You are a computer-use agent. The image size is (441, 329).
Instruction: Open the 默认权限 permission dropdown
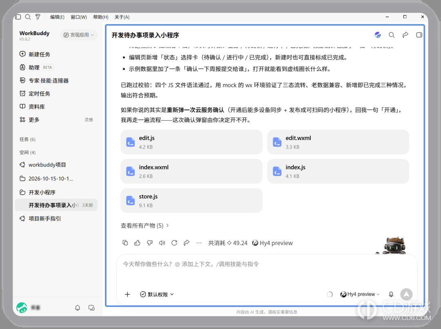pos(157,294)
